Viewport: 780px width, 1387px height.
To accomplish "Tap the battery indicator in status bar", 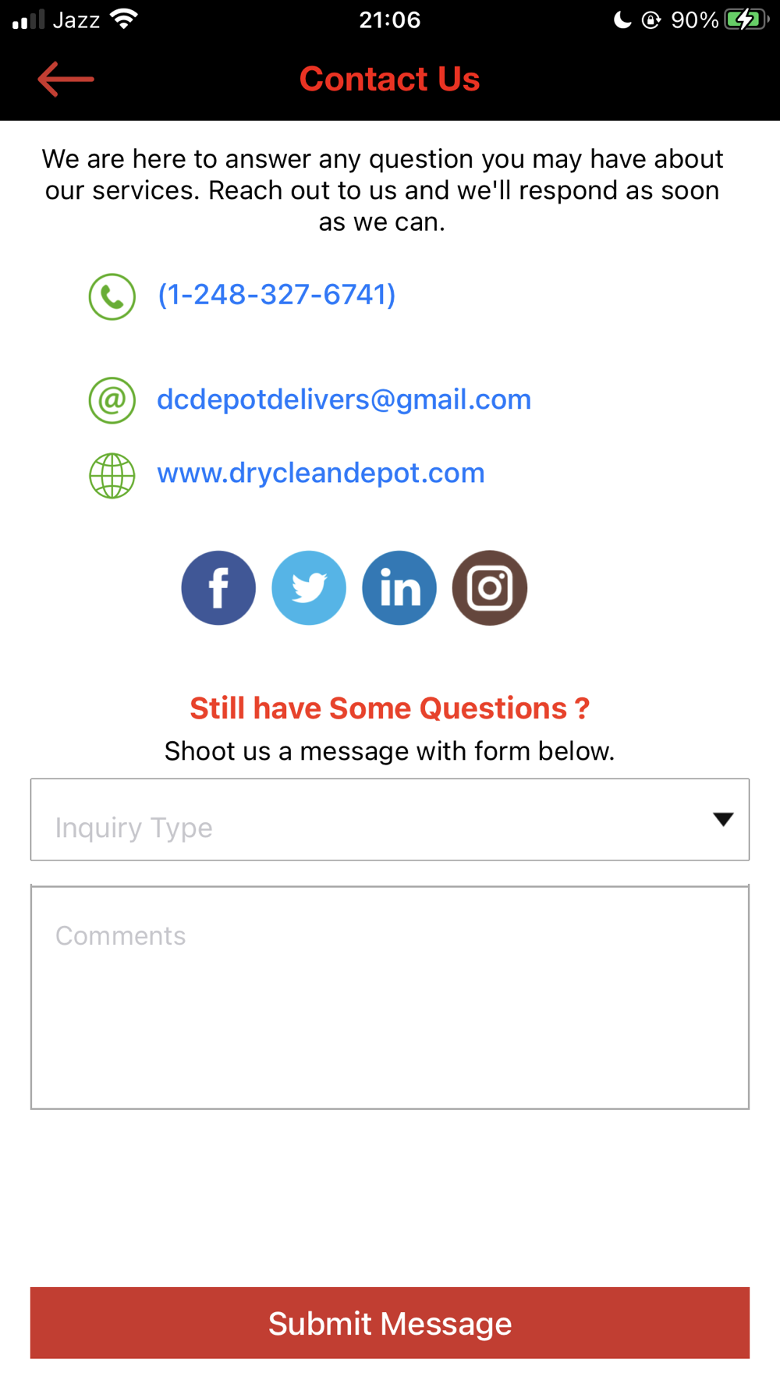I will [x=746, y=20].
